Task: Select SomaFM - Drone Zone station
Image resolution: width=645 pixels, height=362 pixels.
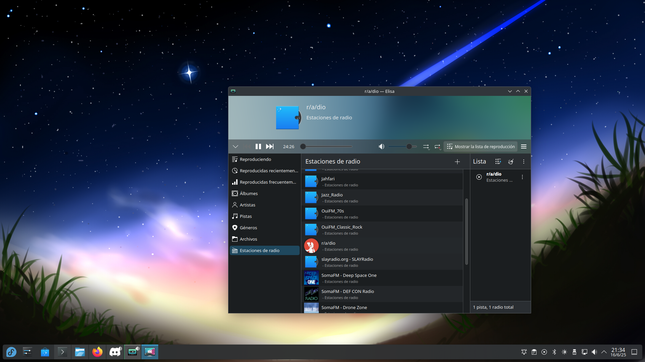Action: point(382,308)
